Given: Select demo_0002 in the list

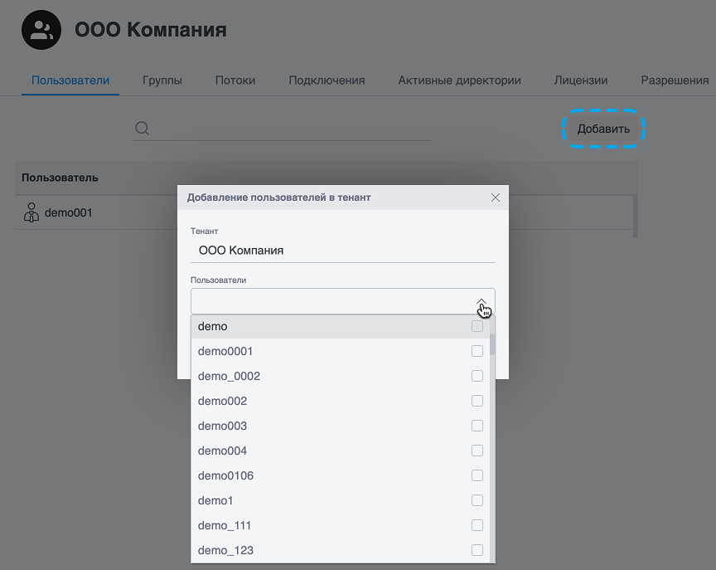Looking at the screenshot, I should click(341, 376).
